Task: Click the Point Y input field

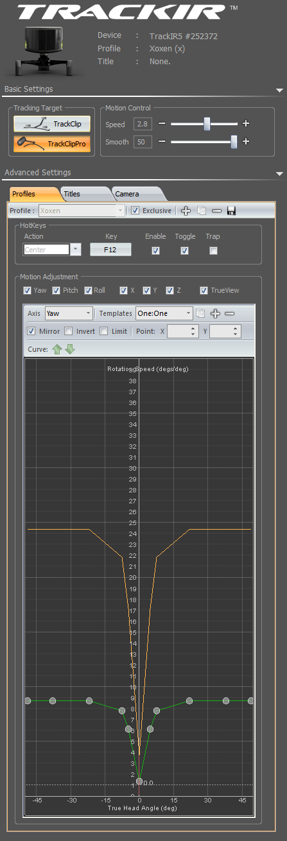Action: point(225,331)
